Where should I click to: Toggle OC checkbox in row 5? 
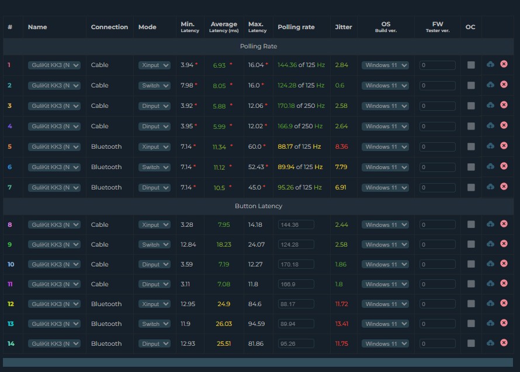click(x=471, y=146)
